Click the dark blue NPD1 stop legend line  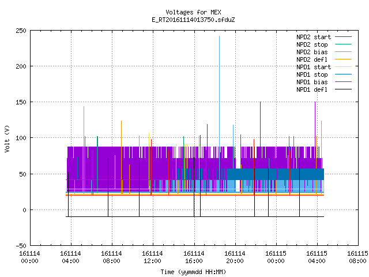[344, 74]
